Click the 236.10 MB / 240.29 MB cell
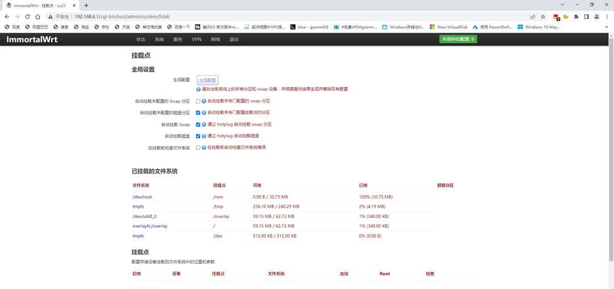 [x=276, y=207]
